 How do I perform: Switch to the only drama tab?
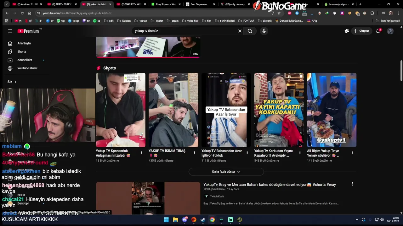tap(235, 4)
